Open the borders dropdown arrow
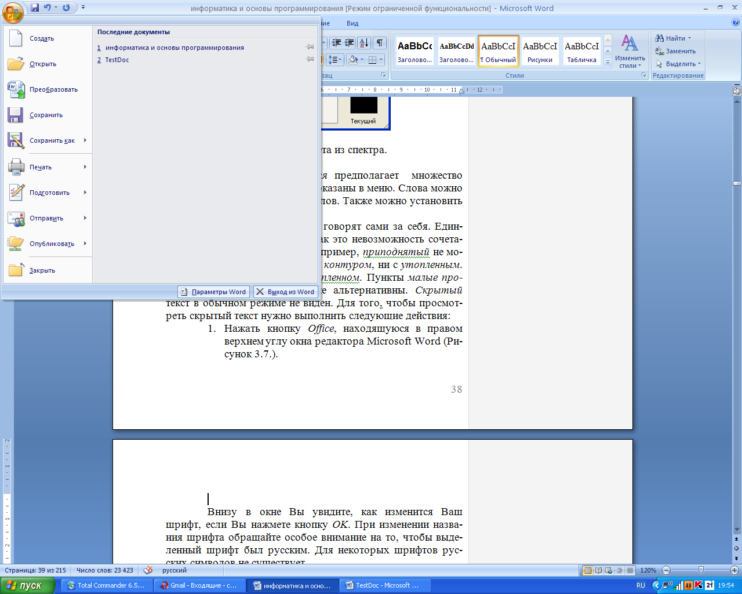 (381, 60)
